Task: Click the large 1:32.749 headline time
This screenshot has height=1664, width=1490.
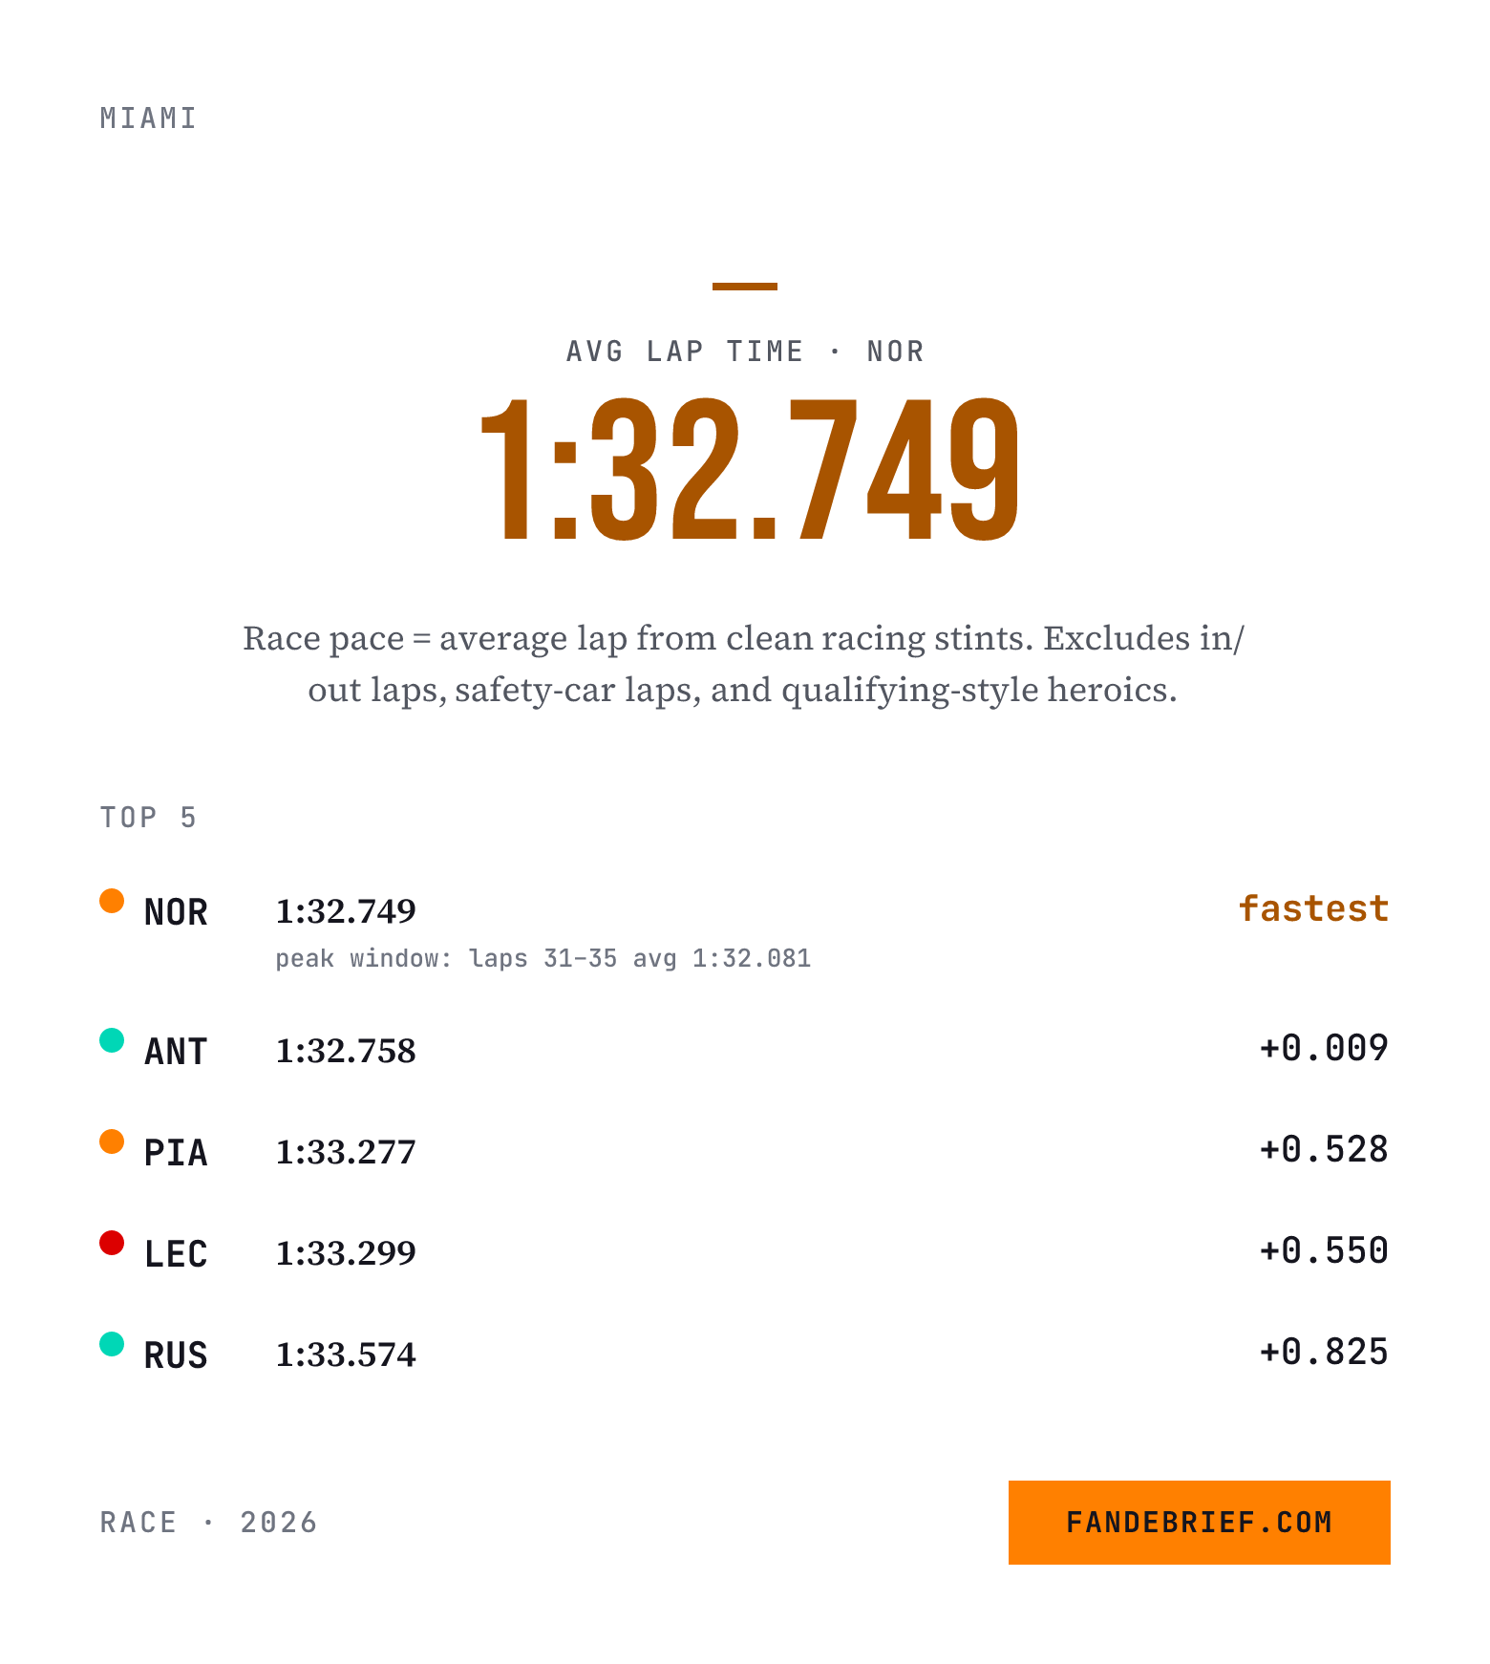Action: pyautogui.click(x=749, y=469)
